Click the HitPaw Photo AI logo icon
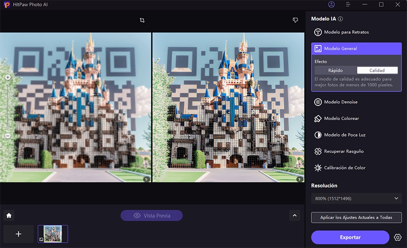407x248 pixels. (7, 4)
